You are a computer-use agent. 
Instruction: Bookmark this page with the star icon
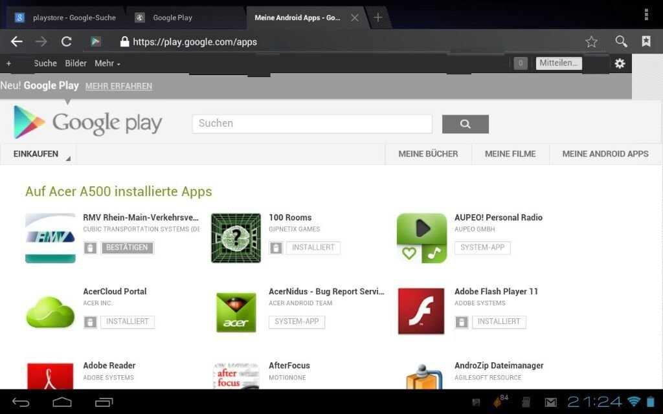(591, 41)
